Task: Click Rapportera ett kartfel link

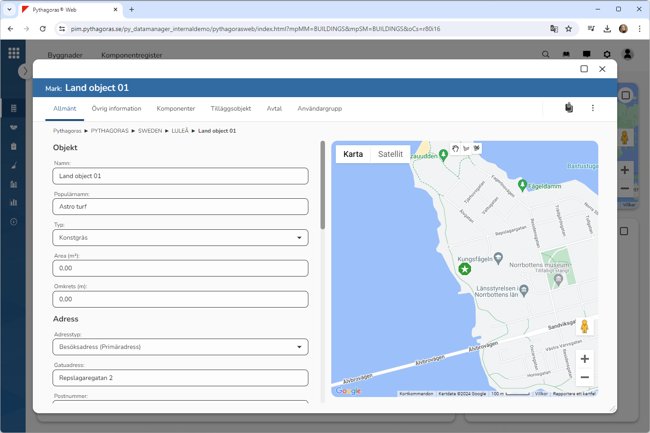Action: (x=574, y=394)
